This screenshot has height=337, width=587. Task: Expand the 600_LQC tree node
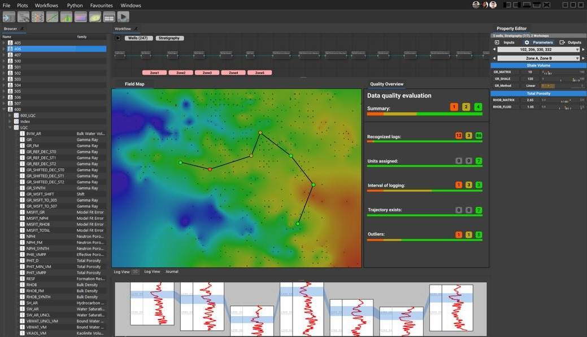tap(10, 116)
